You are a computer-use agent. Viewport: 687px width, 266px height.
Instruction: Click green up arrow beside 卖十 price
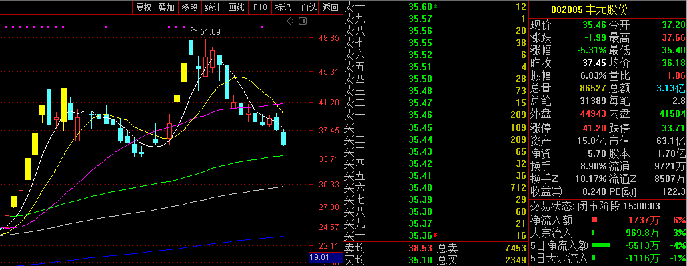coord(436,7)
